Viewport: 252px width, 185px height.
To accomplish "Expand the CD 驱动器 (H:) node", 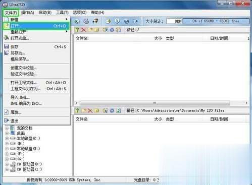I will (x=7, y=164).
